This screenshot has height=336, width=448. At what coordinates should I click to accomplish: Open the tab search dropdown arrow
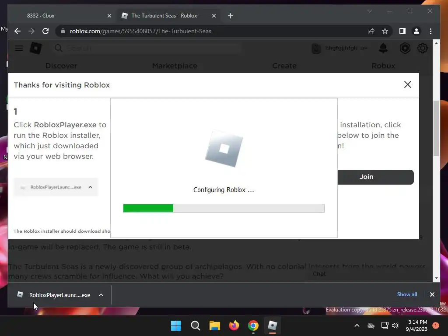click(369, 11)
